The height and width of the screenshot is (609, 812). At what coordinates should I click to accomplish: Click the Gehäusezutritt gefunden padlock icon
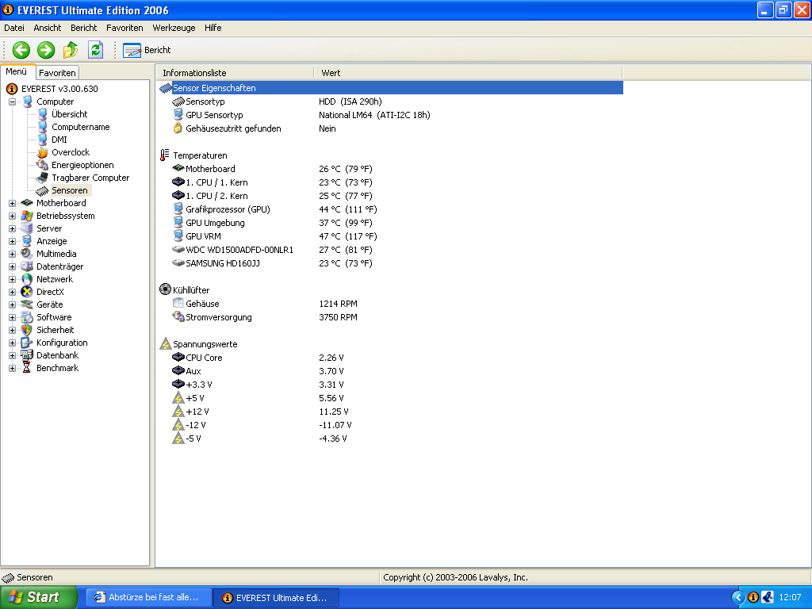(178, 128)
